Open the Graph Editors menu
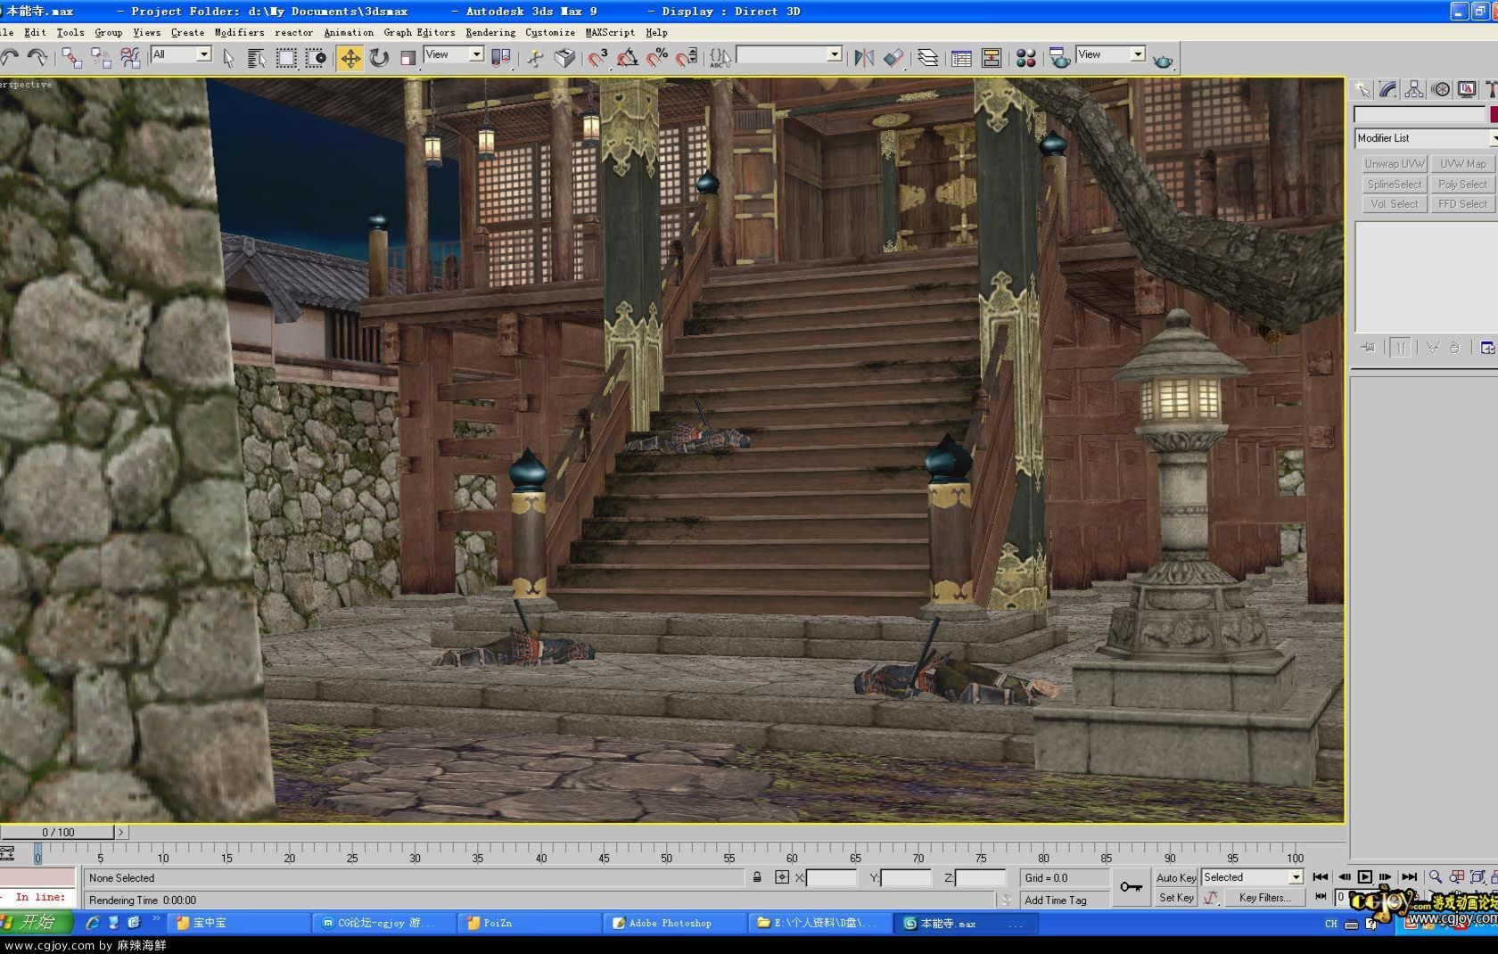The height and width of the screenshot is (954, 1498). pyautogui.click(x=419, y=32)
